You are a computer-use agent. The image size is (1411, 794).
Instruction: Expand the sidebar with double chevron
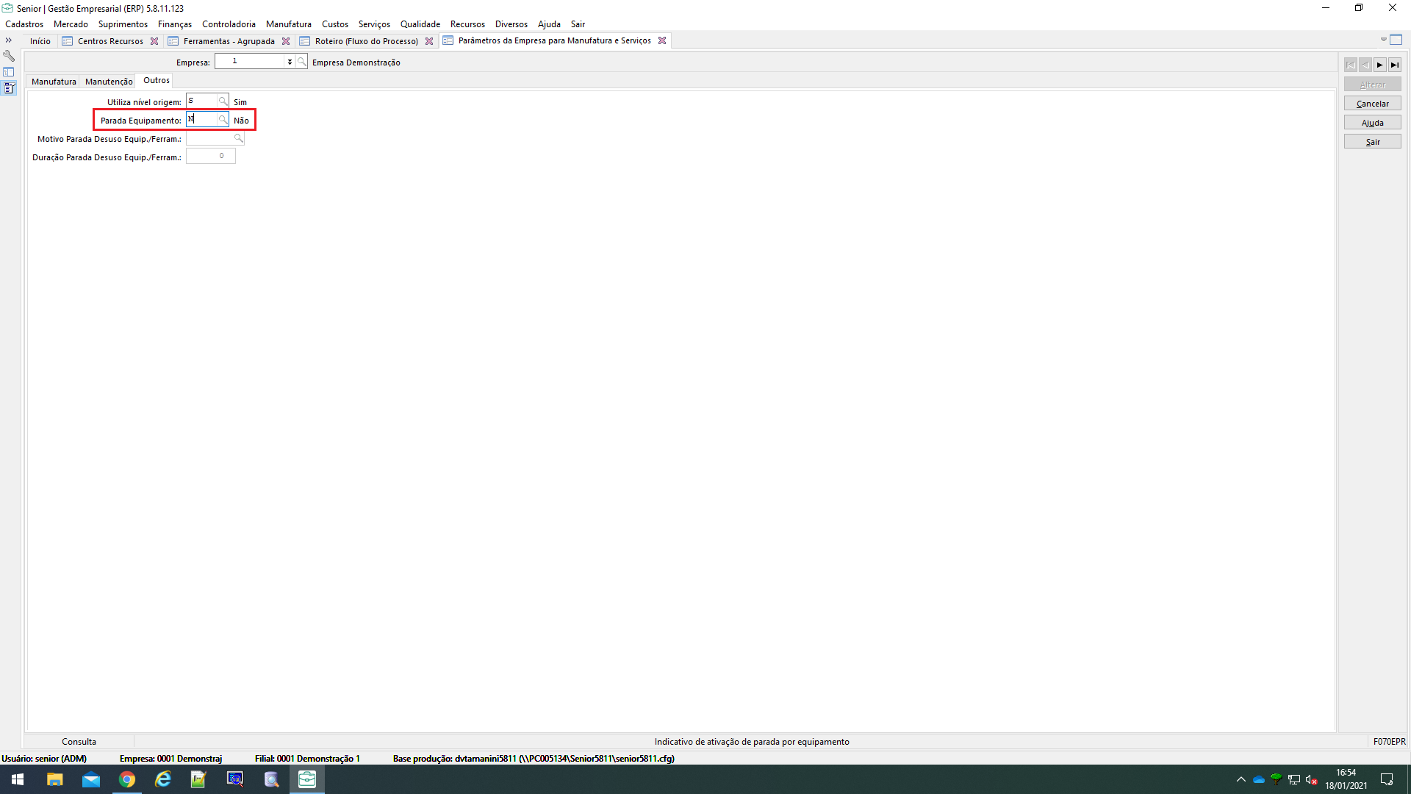tap(9, 40)
